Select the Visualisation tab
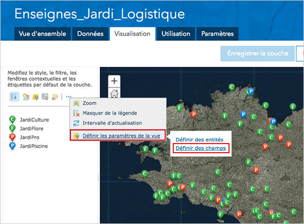This screenshot has height=224, width=304. coord(132,34)
